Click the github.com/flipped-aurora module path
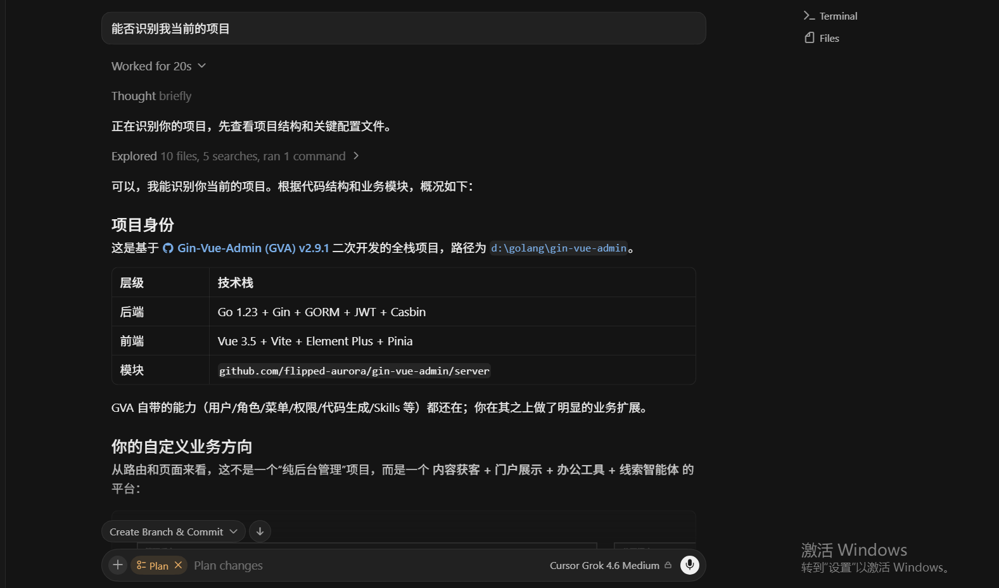This screenshot has width=999, height=588. tap(354, 371)
